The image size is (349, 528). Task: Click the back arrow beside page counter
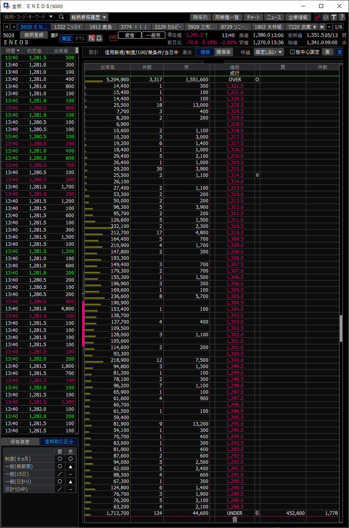329,27
